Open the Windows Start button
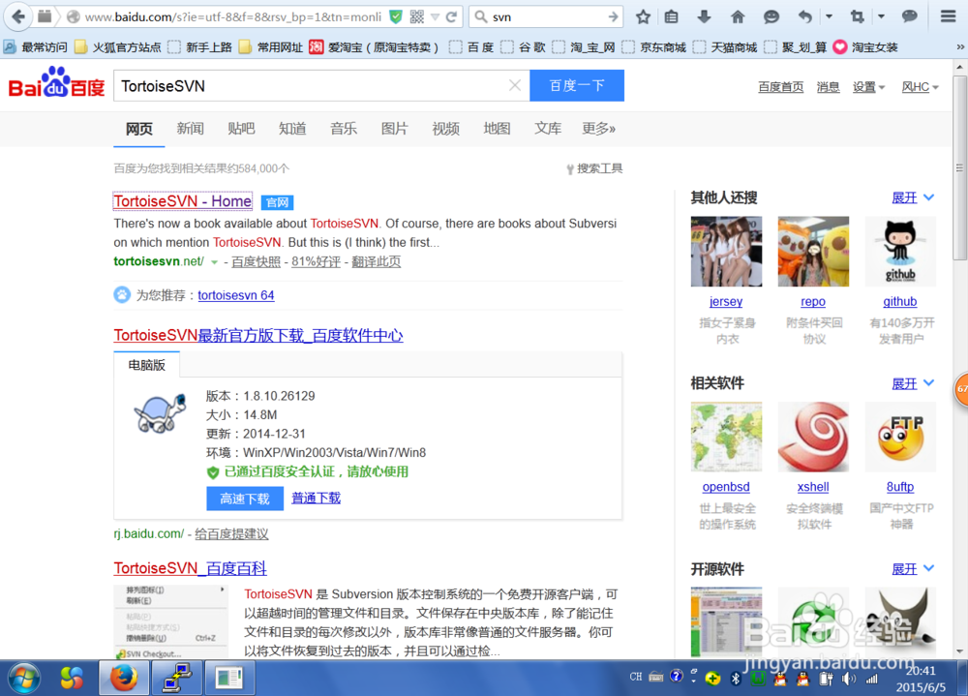 click(23, 678)
